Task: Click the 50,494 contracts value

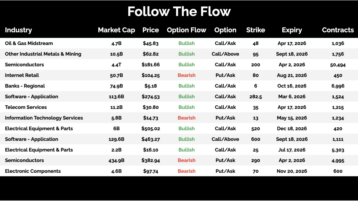Action: click(x=337, y=65)
